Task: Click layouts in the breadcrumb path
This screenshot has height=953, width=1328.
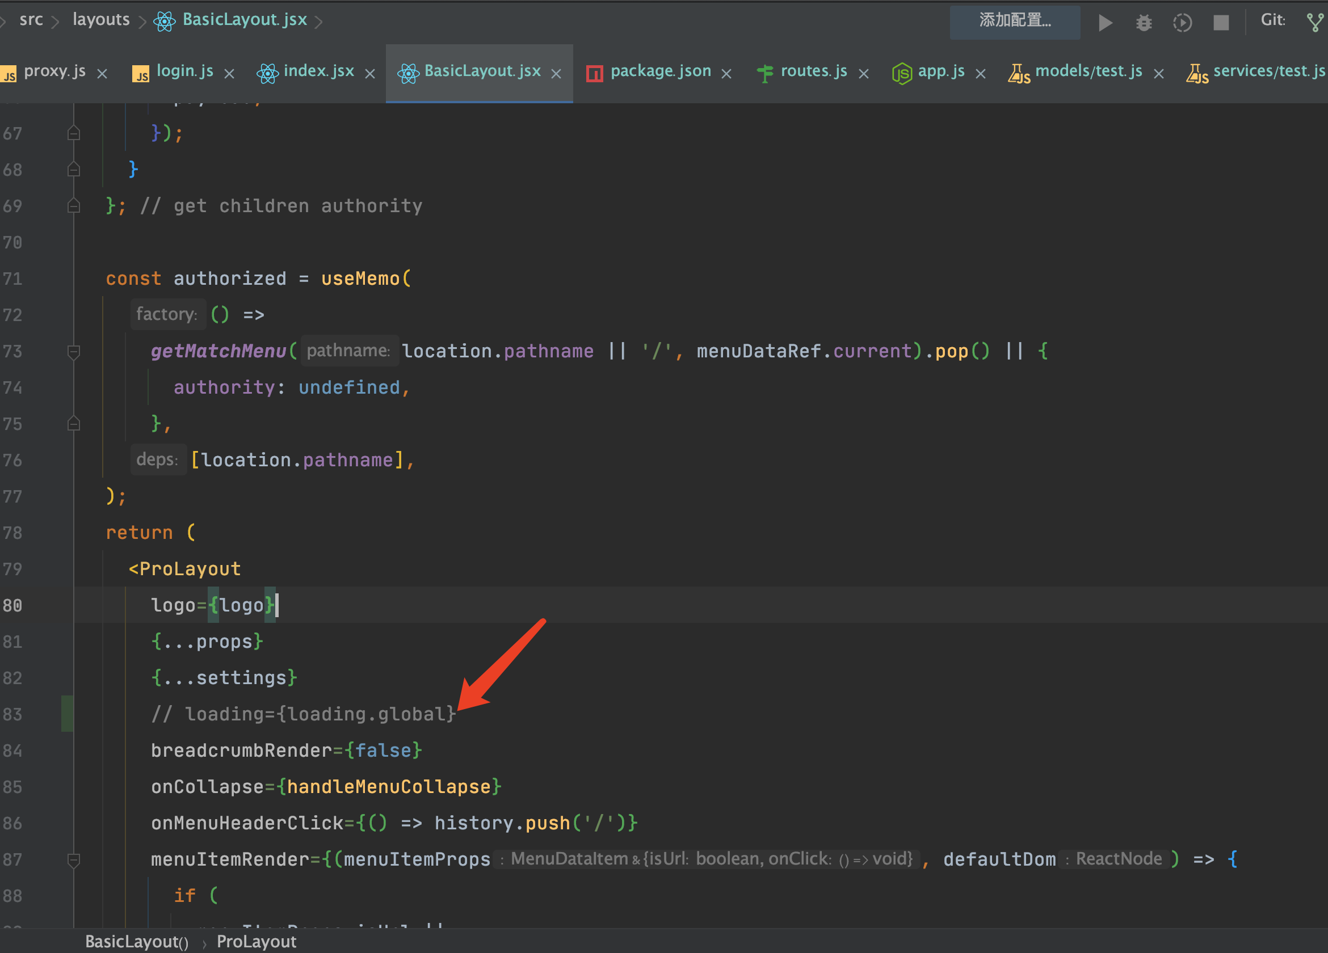Action: tap(100, 19)
